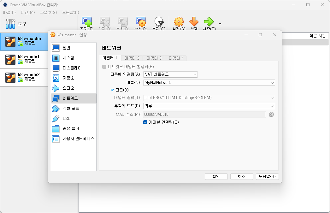Switch to the Adapter 1 (어댑터 1) tab
The width and height of the screenshot is (330, 213).
[x=110, y=58]
